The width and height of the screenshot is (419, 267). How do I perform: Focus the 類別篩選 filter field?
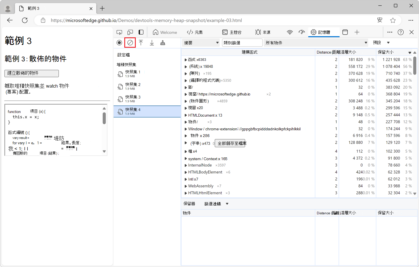[242, 43]
